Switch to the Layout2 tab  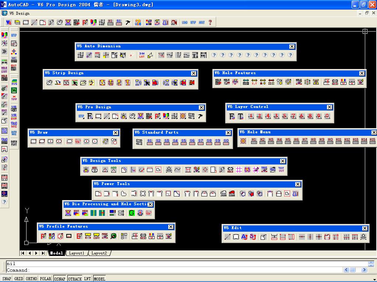99,253
